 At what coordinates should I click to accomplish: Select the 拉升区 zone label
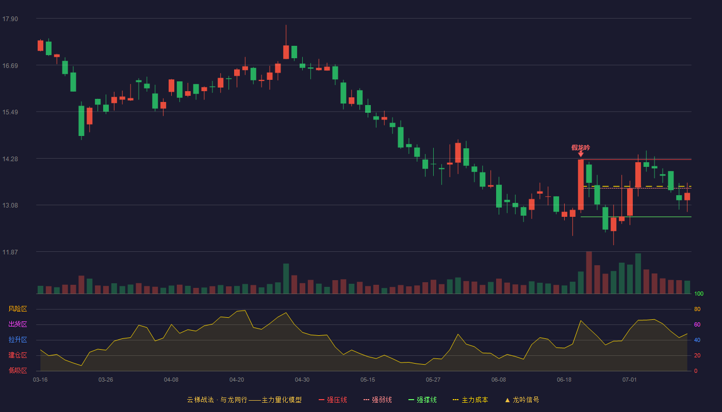pos(18,340)
